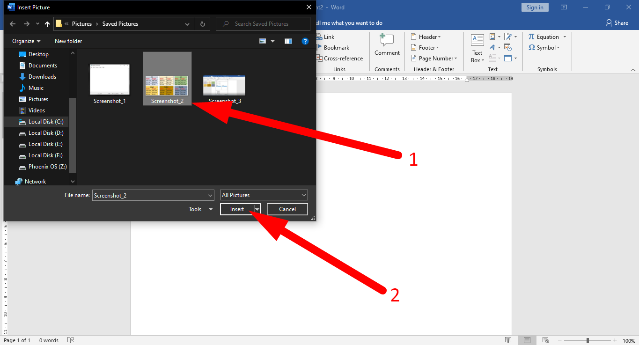Toggle the preview pane in the dialog

pyautogui.click(x=288, y=41)
